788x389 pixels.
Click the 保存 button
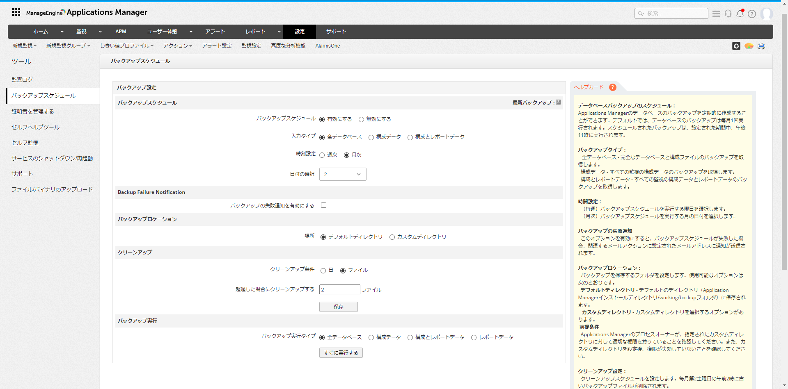[339, 307]
